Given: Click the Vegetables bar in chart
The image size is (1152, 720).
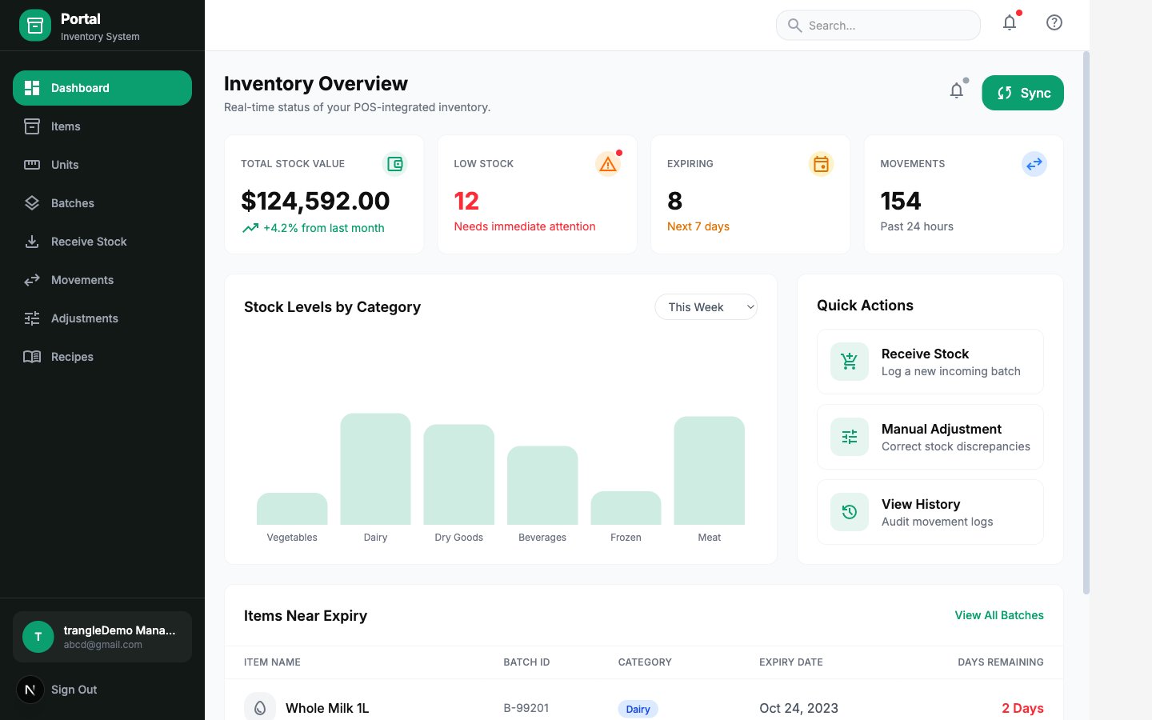Looking at the screenshot, I should (x=292, y=509).
